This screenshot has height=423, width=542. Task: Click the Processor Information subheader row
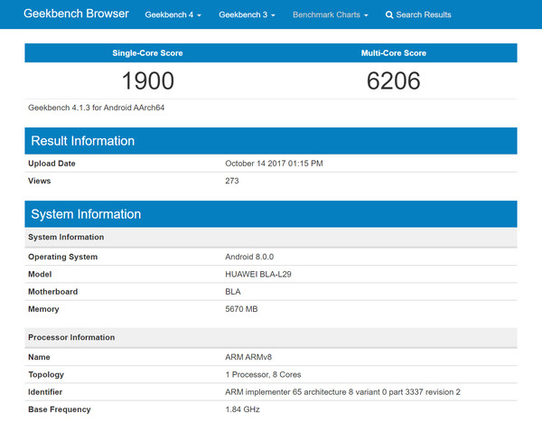pyautogui.click(x=271, y=337)
